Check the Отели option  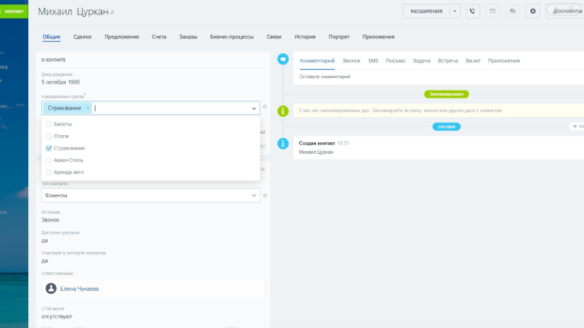pyautogui.click(x=49, y=136)
